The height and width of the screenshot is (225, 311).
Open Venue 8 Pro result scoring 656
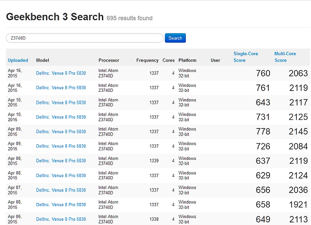[x=61, y=190]
